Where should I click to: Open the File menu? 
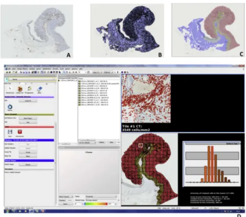click(x=10, y=69)
